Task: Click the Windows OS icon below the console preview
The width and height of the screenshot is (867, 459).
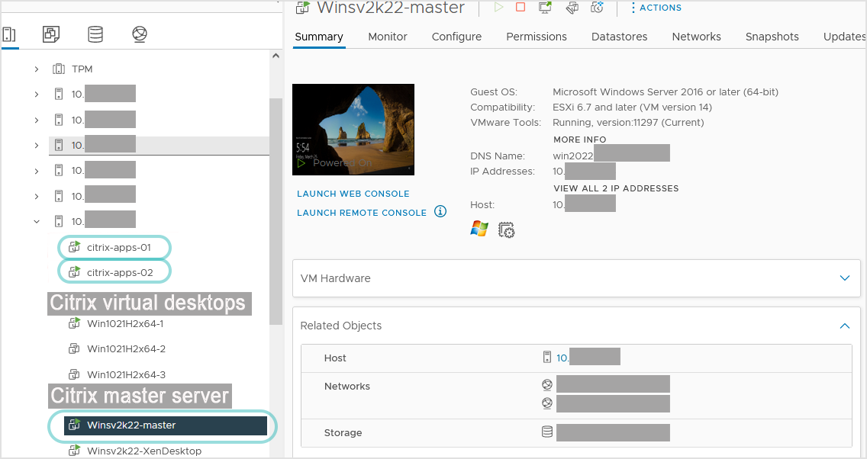Action: click(x=479, y=229)
